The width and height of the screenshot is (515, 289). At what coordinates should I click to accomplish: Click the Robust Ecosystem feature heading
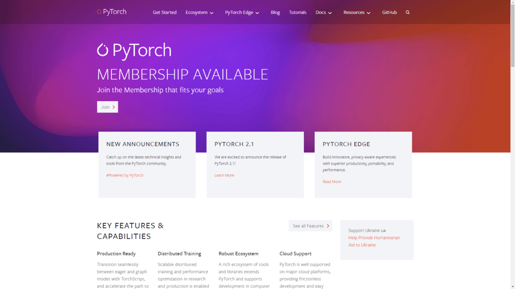(238, 254)
